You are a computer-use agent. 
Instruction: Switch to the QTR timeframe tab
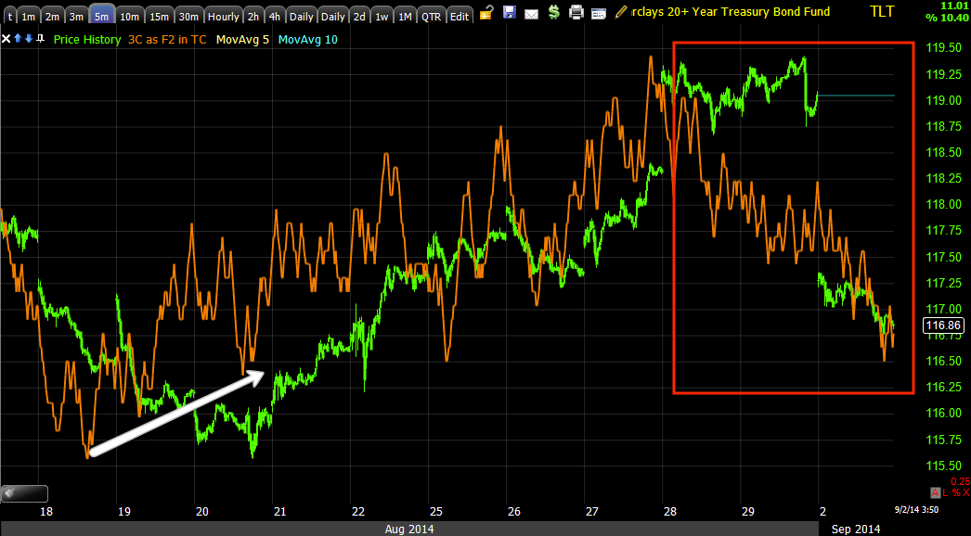[x=431, y=16]
